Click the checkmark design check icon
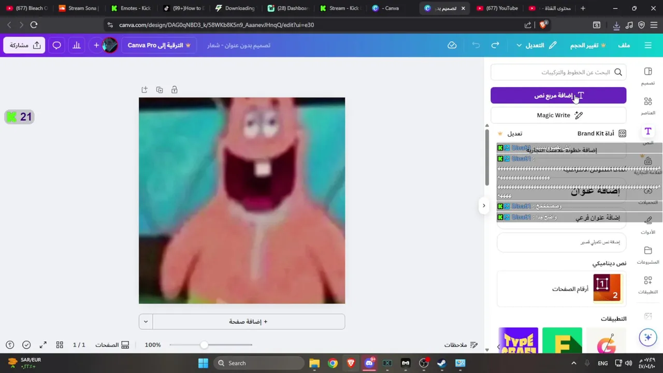 tap(26, 345)
